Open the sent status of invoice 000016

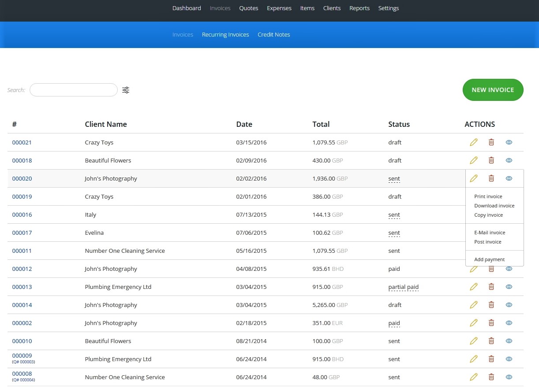394,215
